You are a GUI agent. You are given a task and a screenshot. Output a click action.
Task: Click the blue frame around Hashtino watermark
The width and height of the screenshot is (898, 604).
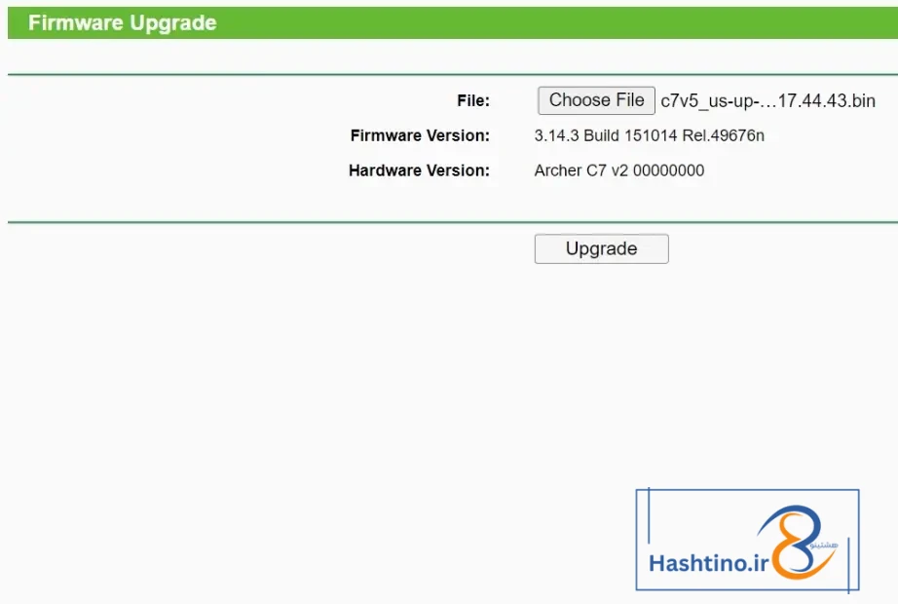pos(747,490)
